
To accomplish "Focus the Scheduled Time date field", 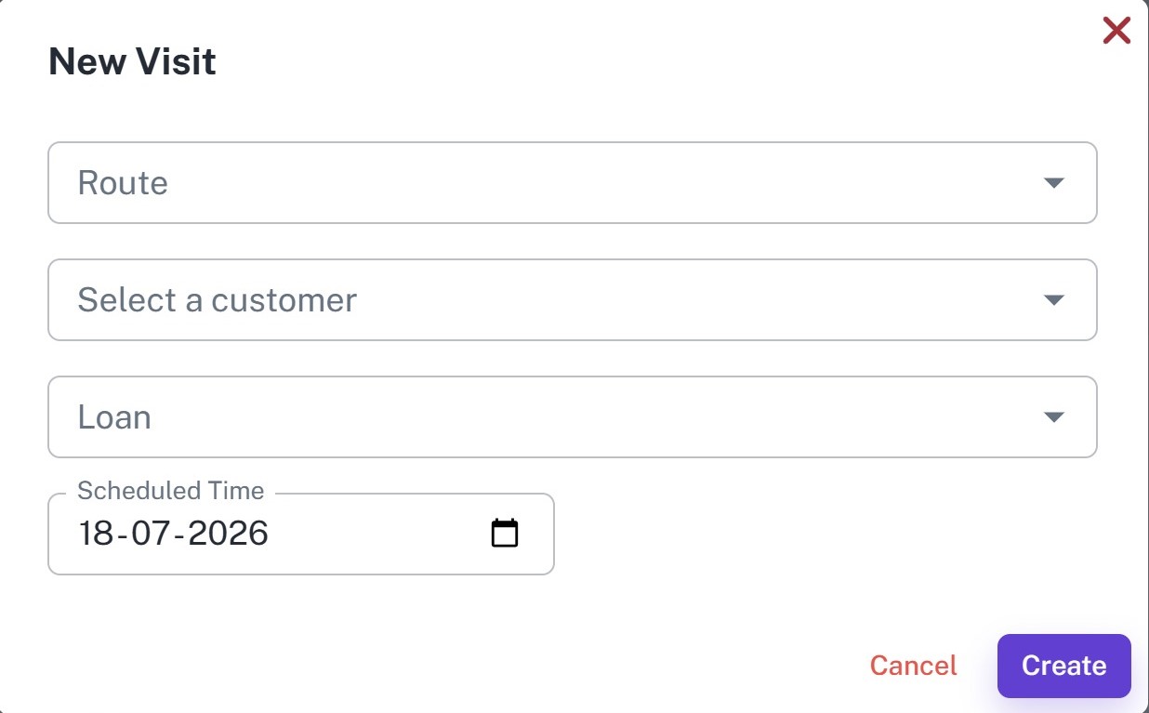I will pos(301,534).
